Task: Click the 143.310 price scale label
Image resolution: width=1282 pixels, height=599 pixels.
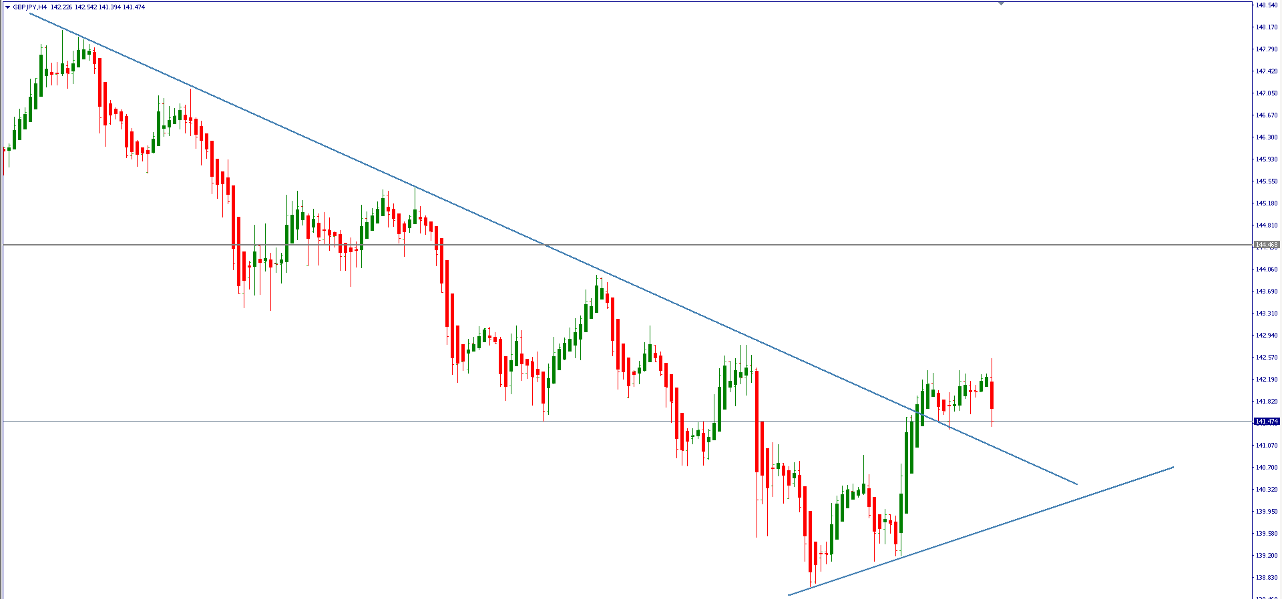Action: point(1266,314)
